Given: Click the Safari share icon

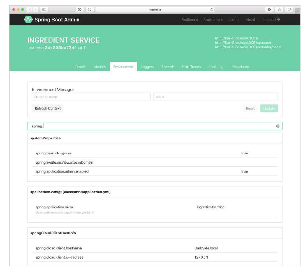Looking at the screenshot, I should click(x=279, y=10).
